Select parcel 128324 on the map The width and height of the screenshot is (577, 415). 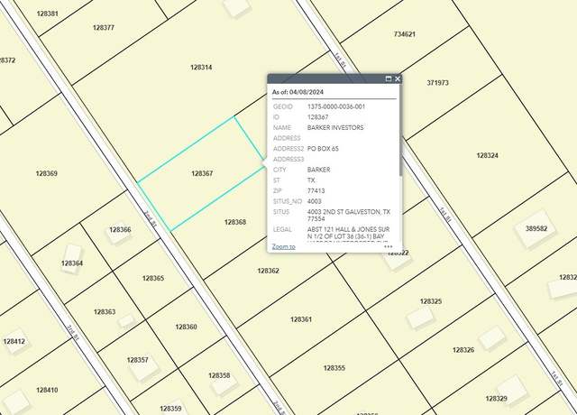click(x=487, y=155)
